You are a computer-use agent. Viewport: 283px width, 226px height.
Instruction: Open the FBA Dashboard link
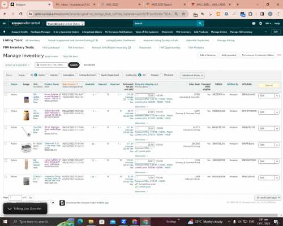pos(51,47)
